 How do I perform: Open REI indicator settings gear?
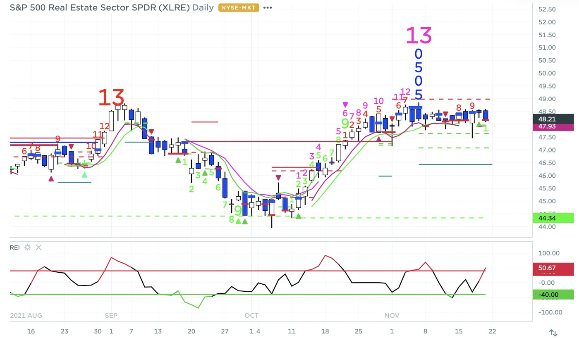28,248
